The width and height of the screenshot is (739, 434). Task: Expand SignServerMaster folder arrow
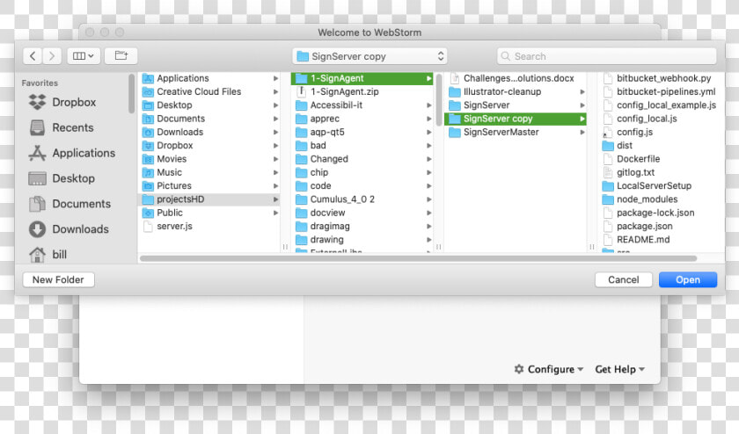(x=582, y=133)
